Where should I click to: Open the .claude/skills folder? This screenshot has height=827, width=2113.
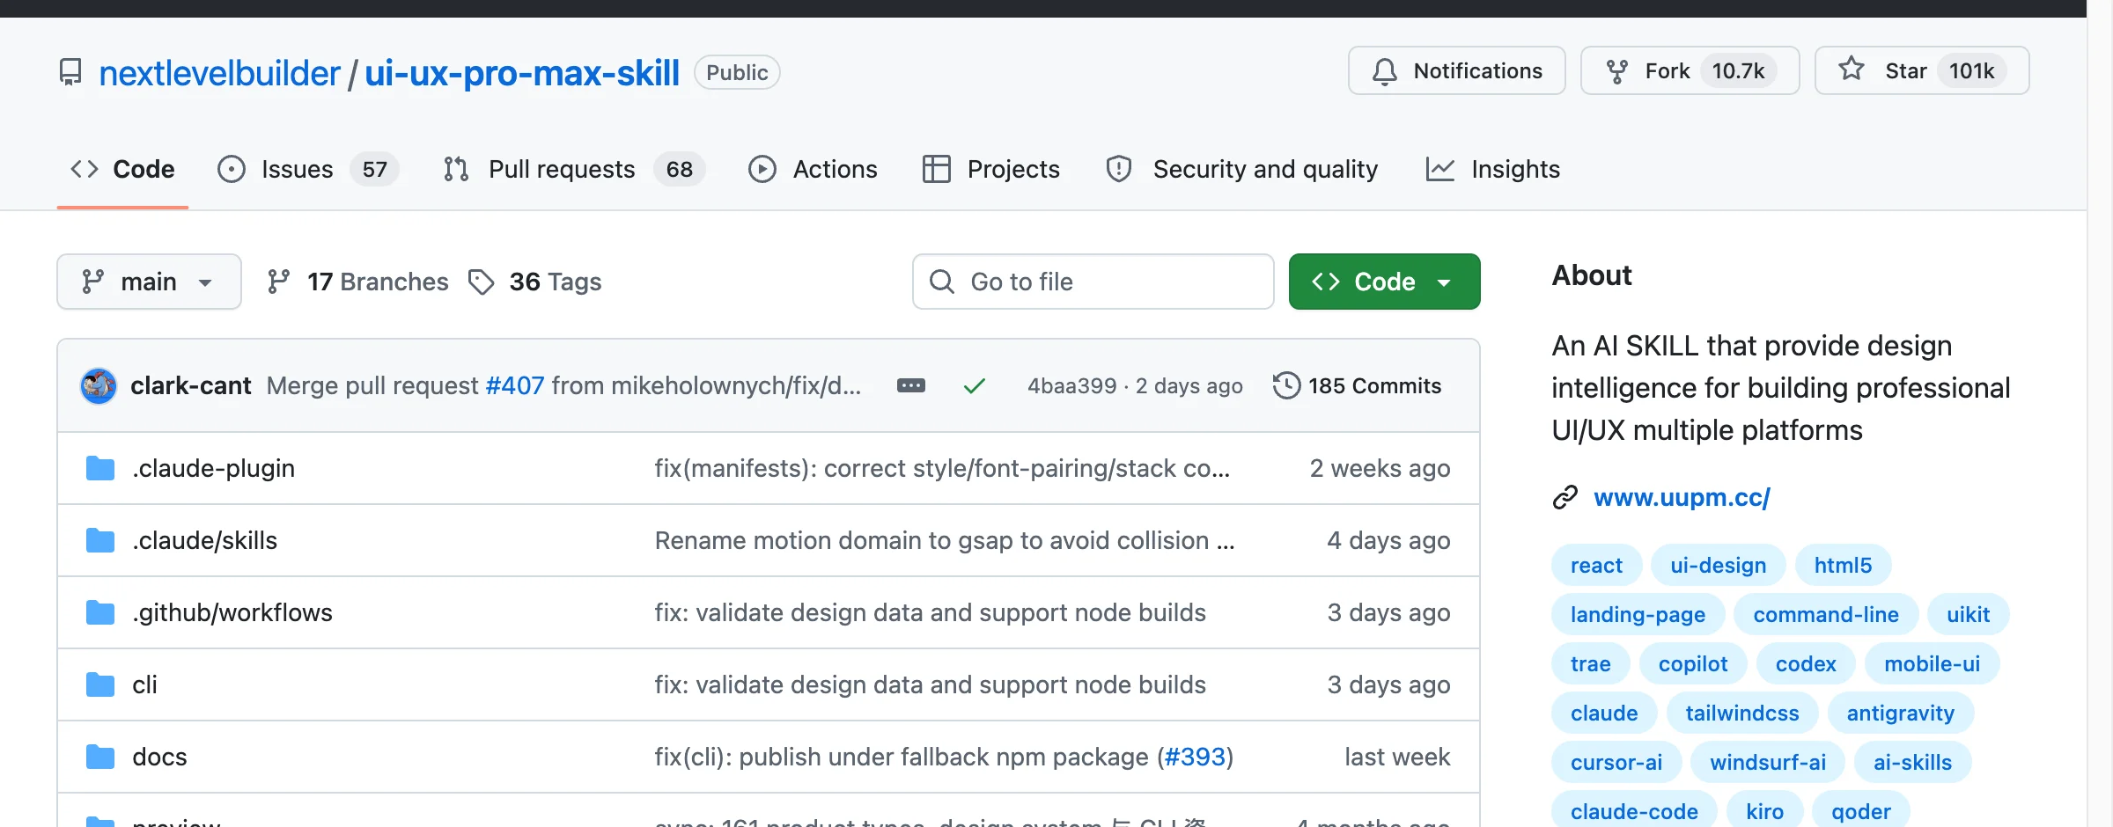pyautogui.click(x=204, y=540)
